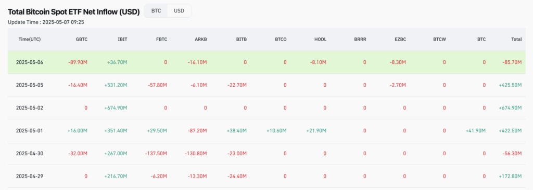Click the +38.40M BITB value
The image size is (533, 190).
click(237, 131)
